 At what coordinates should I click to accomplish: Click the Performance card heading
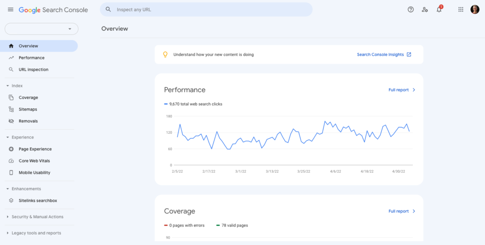pyautogui.click(x=185, y=90)
